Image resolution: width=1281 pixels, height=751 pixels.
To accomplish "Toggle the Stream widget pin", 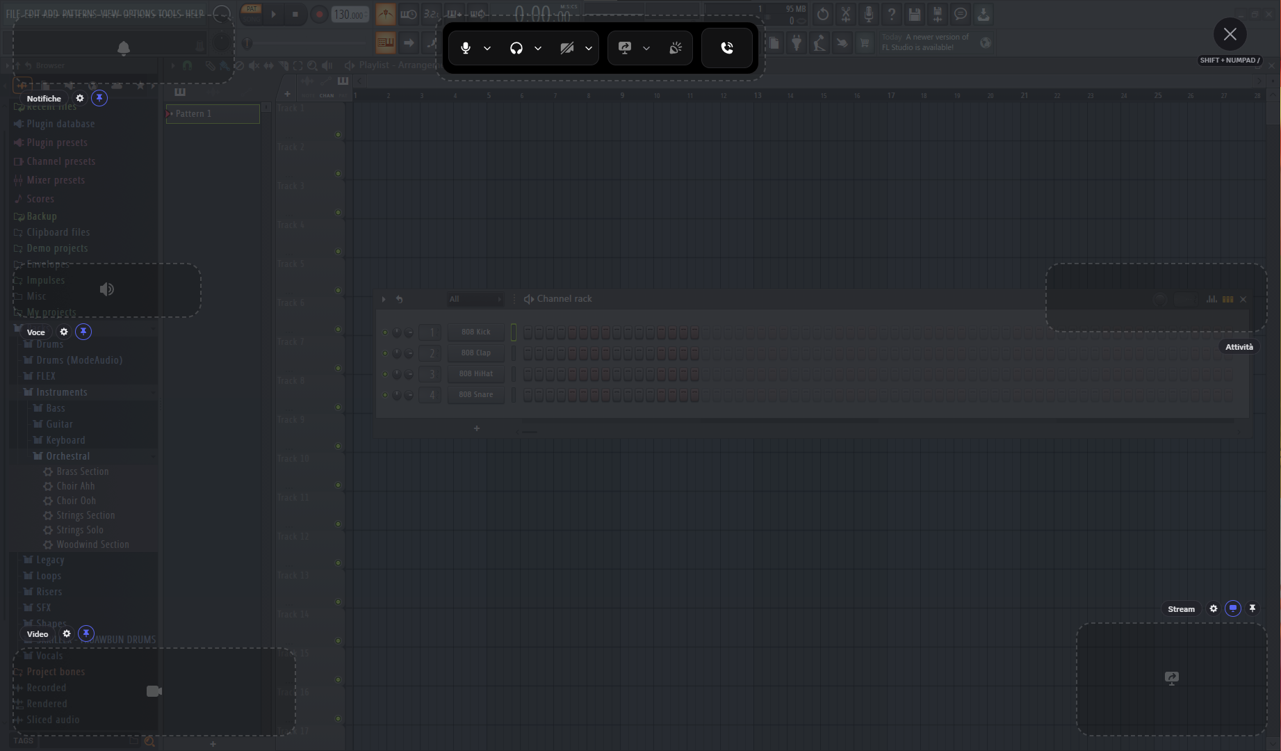I will click(1253, 608).
